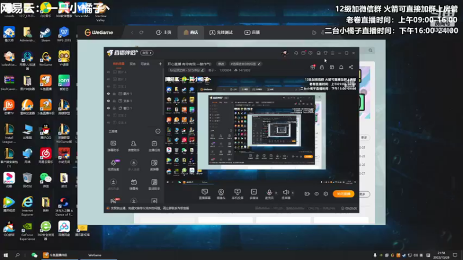463x260 pixels.
Task: Click the live preview canvas
Action: [x=261, y=130]
